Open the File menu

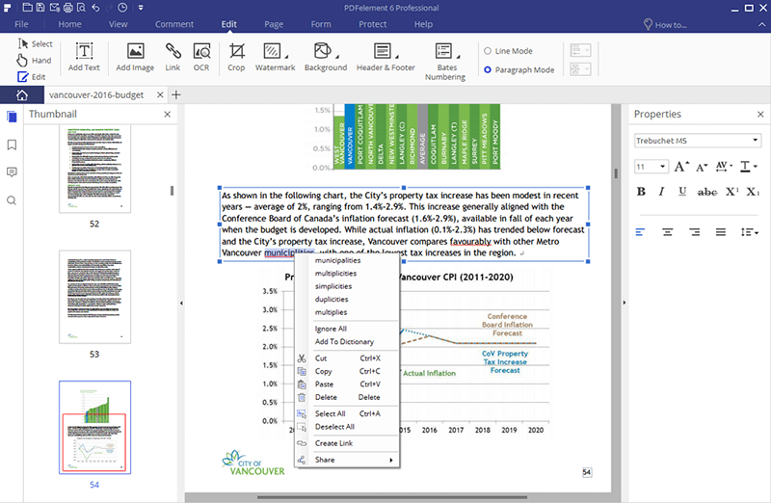point(21,24)
